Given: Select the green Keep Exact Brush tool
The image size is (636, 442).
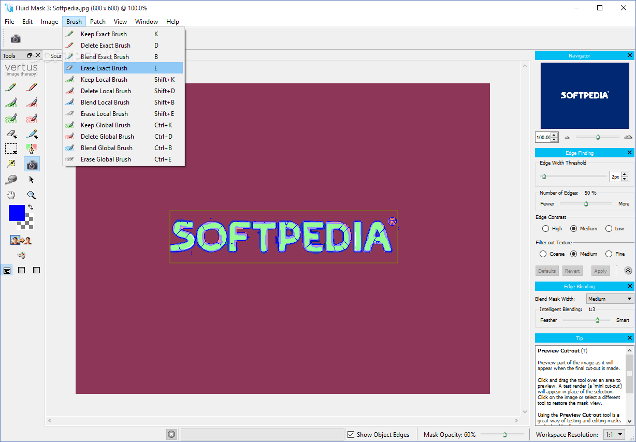Looking at the screenshot, I should [x=11, y=87].
